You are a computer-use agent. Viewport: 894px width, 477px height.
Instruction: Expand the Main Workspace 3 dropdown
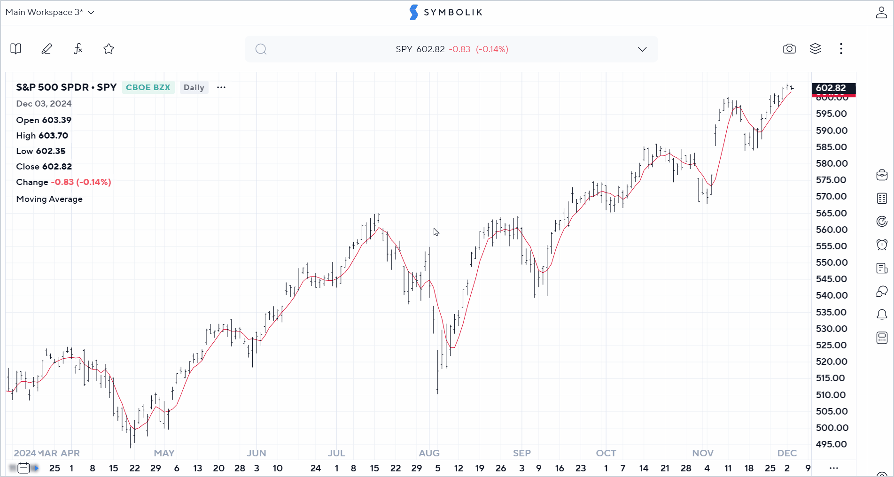50,12
